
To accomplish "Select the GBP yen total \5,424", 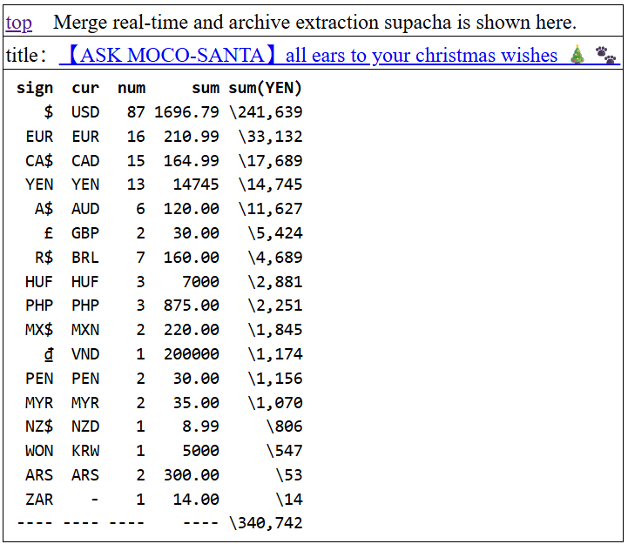I will [x=275, y=233].
